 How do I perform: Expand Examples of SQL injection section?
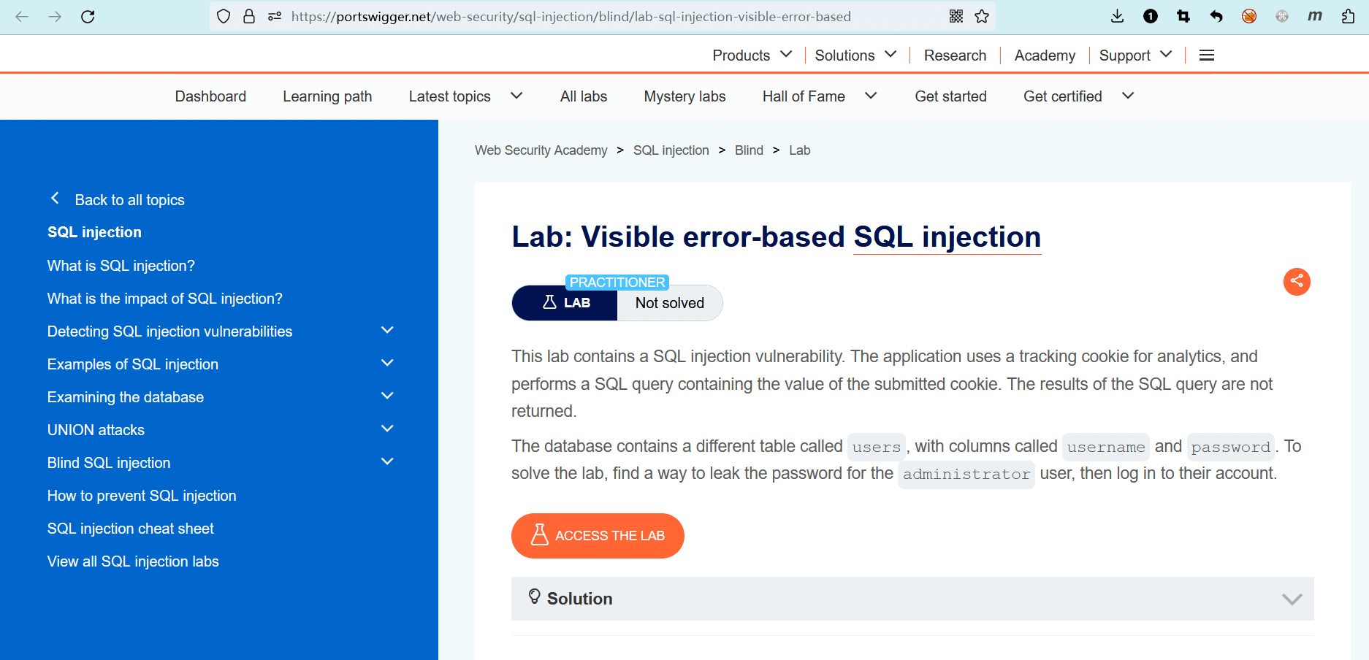(387, 364)
